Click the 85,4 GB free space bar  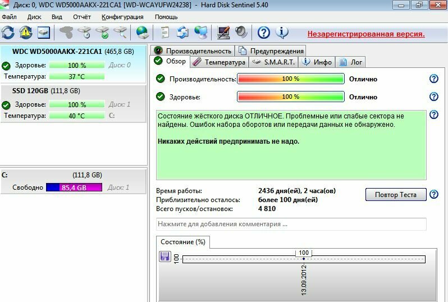[74, 187]
